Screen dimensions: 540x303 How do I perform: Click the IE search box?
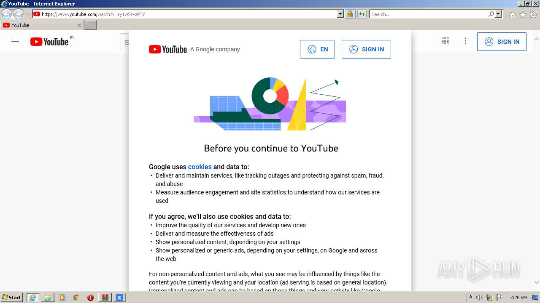[429, 14]
